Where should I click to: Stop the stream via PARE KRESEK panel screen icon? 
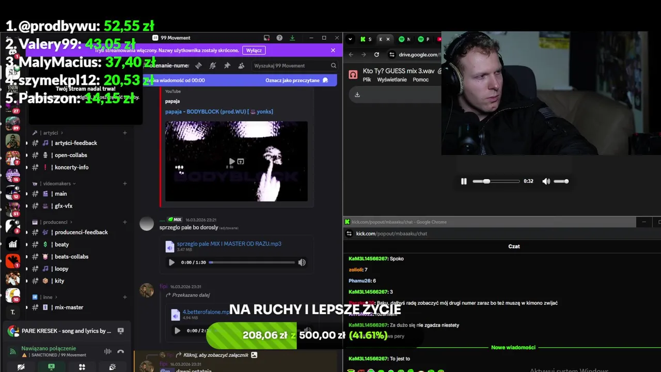pyautogui.click(x=120, y=331)
